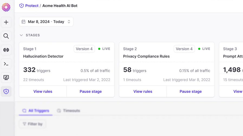The height and width of the screenshot is (136, 243).
Task: Switch to the Timeouts tab
Action: point(68,111)
